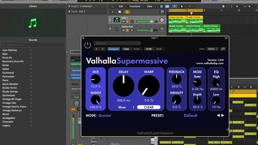Select previous preset with left arrow
This screenshot has height=145, width=258.
pos(218,116)
